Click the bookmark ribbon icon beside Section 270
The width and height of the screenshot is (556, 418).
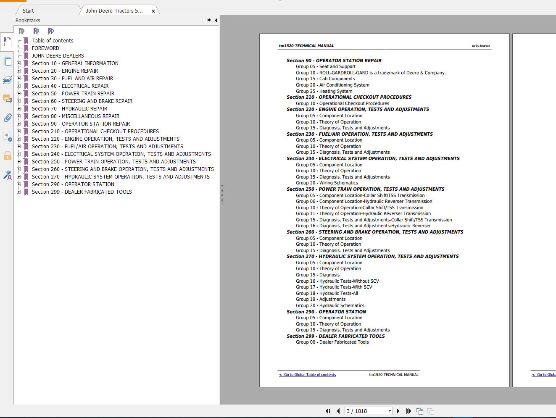coord(26,177)
